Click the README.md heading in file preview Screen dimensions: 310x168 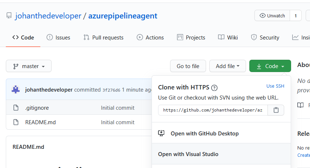tap(28, 147)
